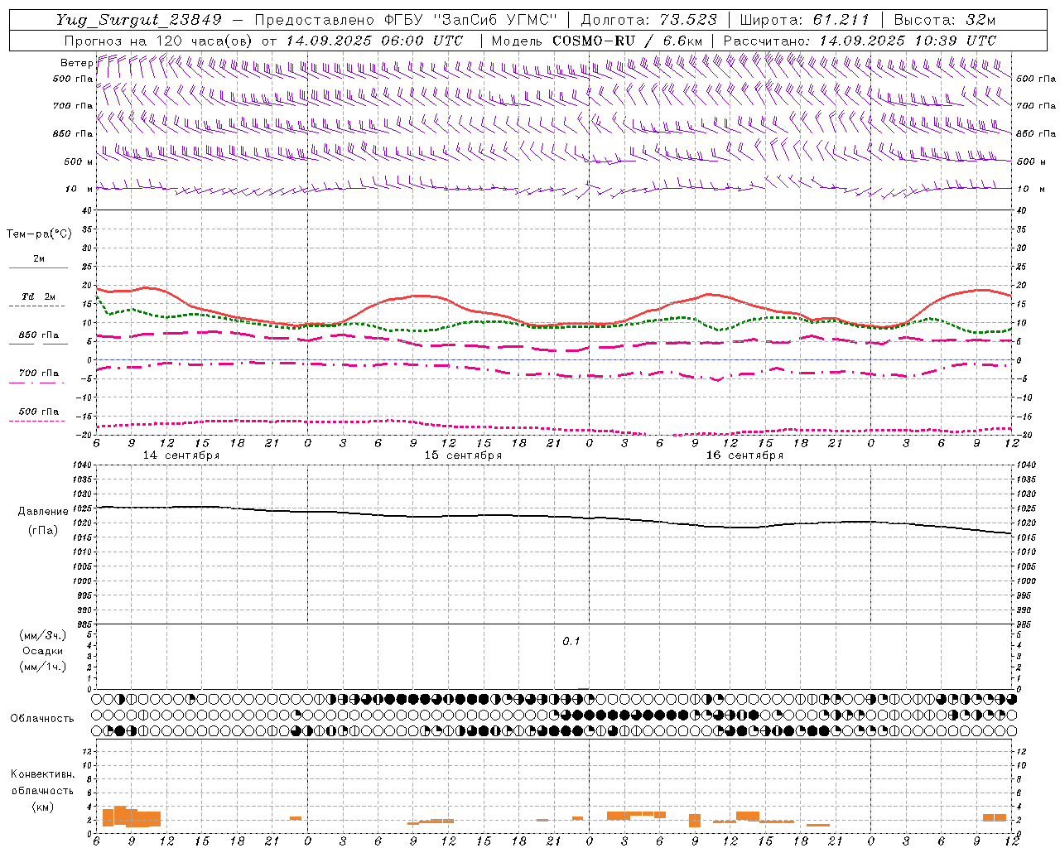Click the "(мм/3ч.)" precipitation unit label
1060x848 pixels.
(43, 635)
